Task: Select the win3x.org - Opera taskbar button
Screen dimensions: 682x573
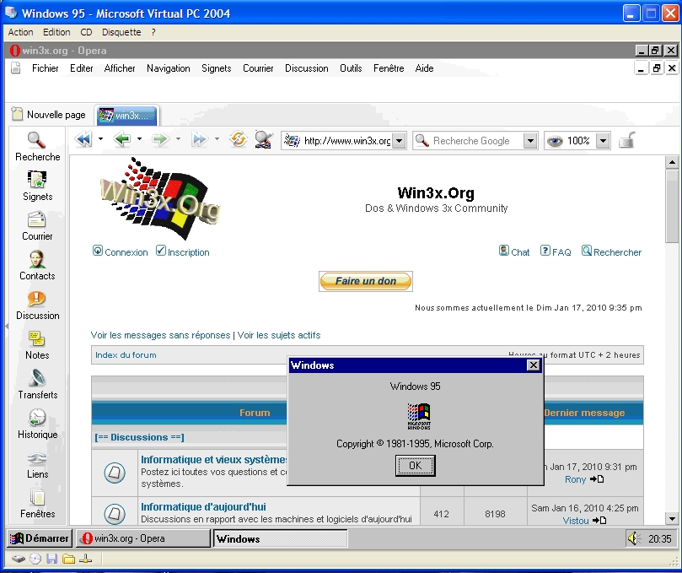Action: (142, 538)
